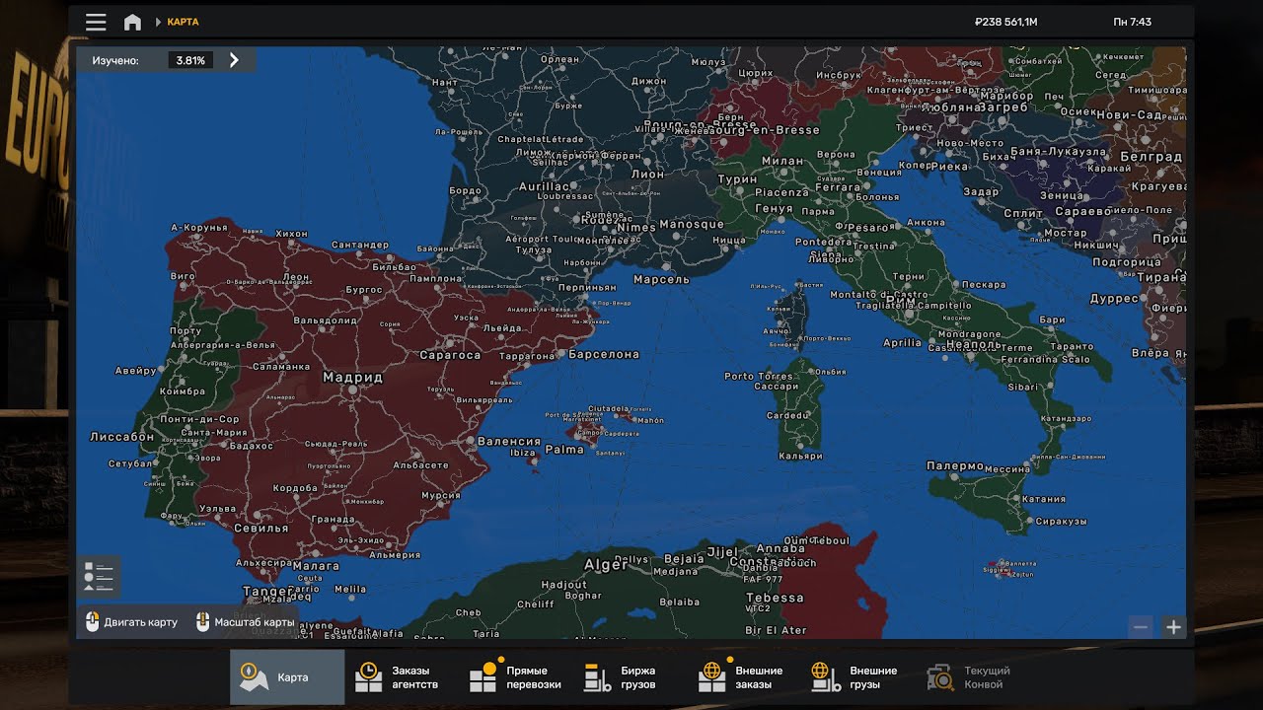
Task: Click the Масштаб карты mouse hint
Action: pyautogui.click(x=246, y=622)
